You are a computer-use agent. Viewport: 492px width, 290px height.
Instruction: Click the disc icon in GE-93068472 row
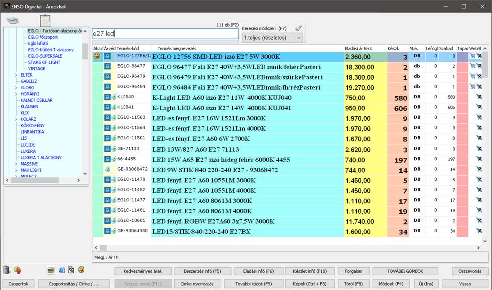108,169
